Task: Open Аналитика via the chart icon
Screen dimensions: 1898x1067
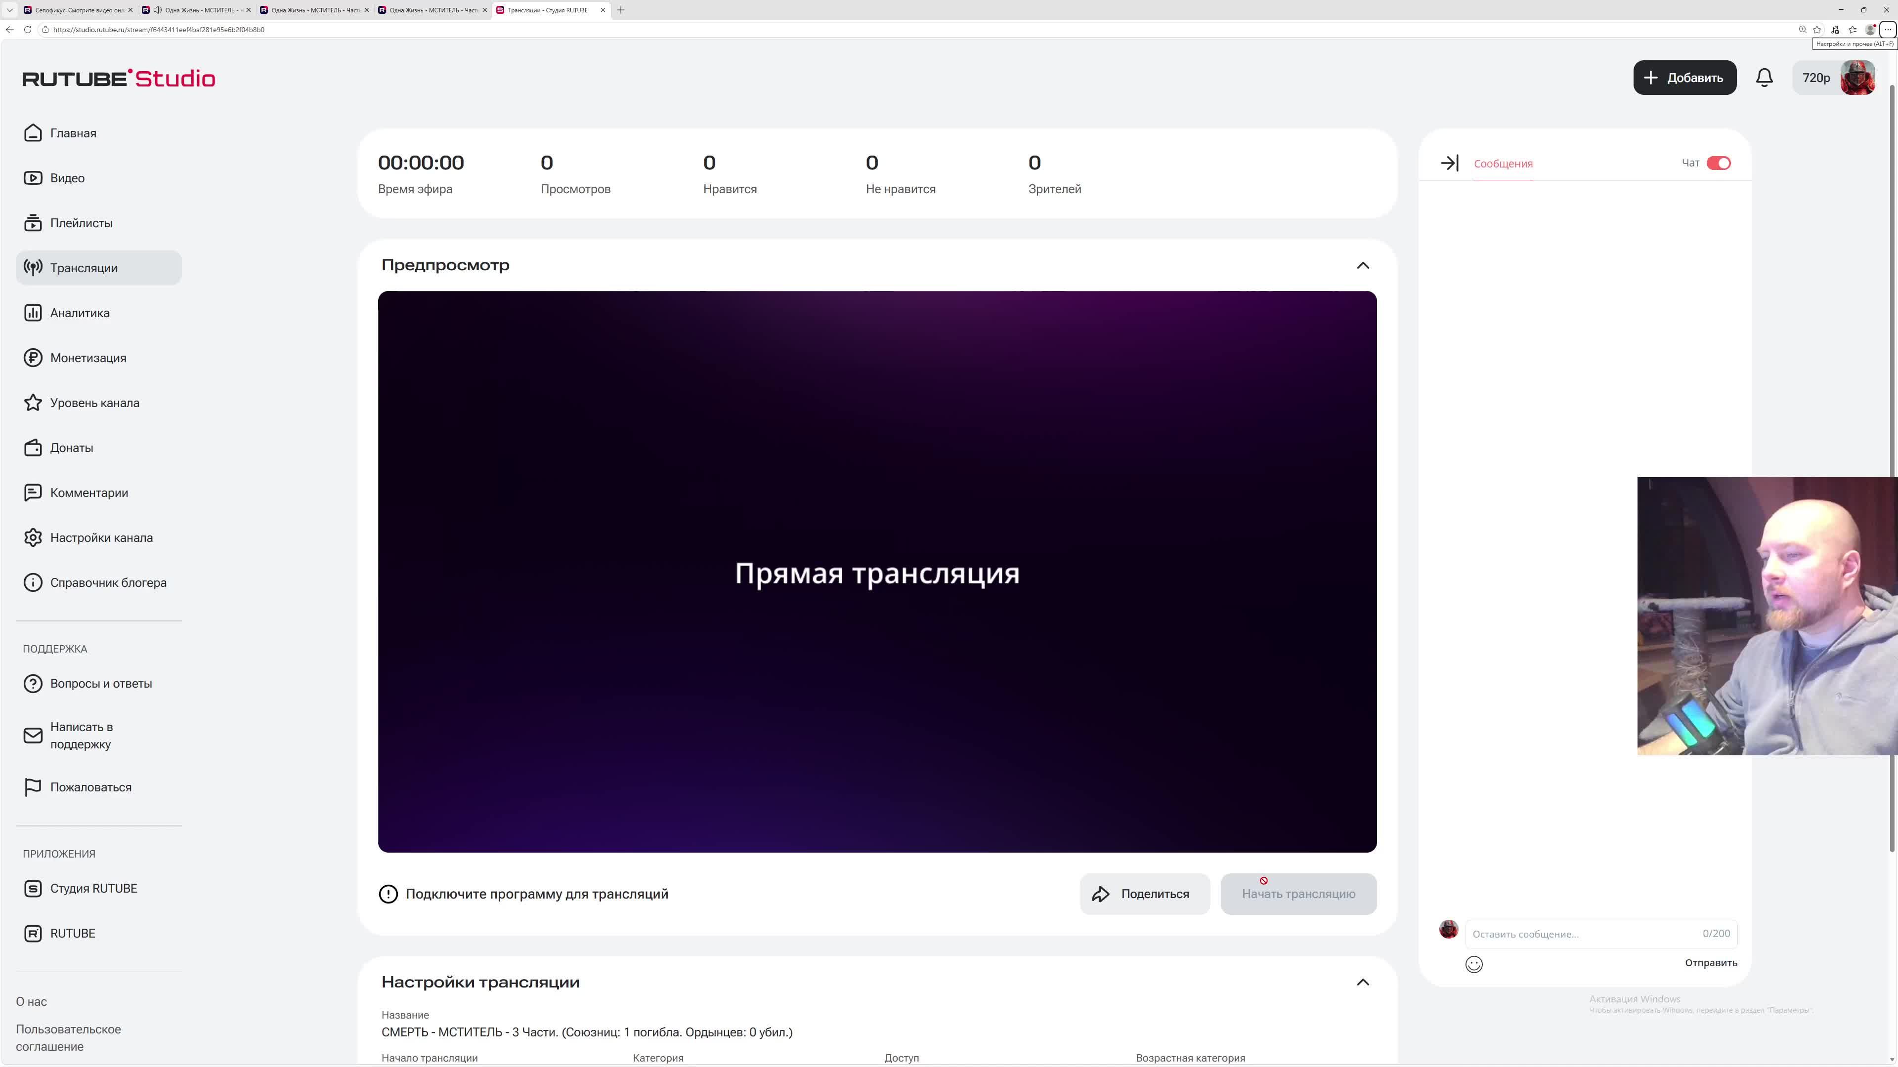Action: pos(33,312)
